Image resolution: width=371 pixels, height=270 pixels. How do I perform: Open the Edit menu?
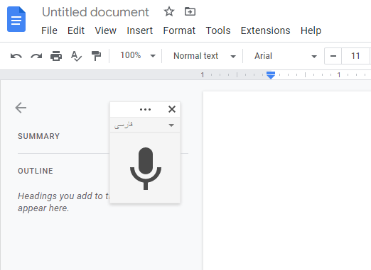coord(76,30)
